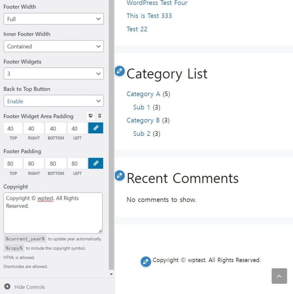Click the Hide Controls collapse arrow icon
The height and width of the screenshot is (294, 293).
tap(7, 287)
